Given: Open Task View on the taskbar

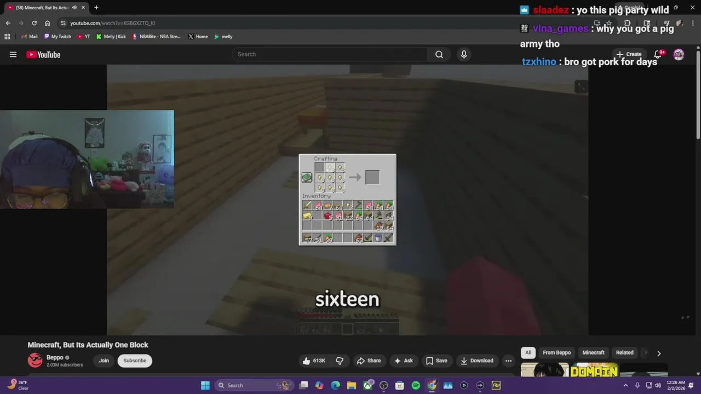Looking at the screenshot, I should tap(303, 385).
